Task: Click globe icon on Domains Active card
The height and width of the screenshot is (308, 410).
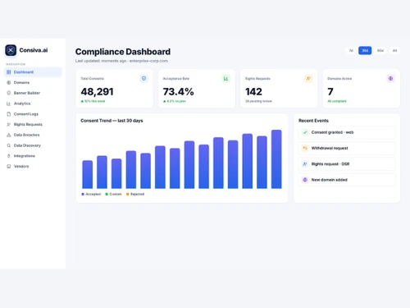Action: tap(390, 79)
